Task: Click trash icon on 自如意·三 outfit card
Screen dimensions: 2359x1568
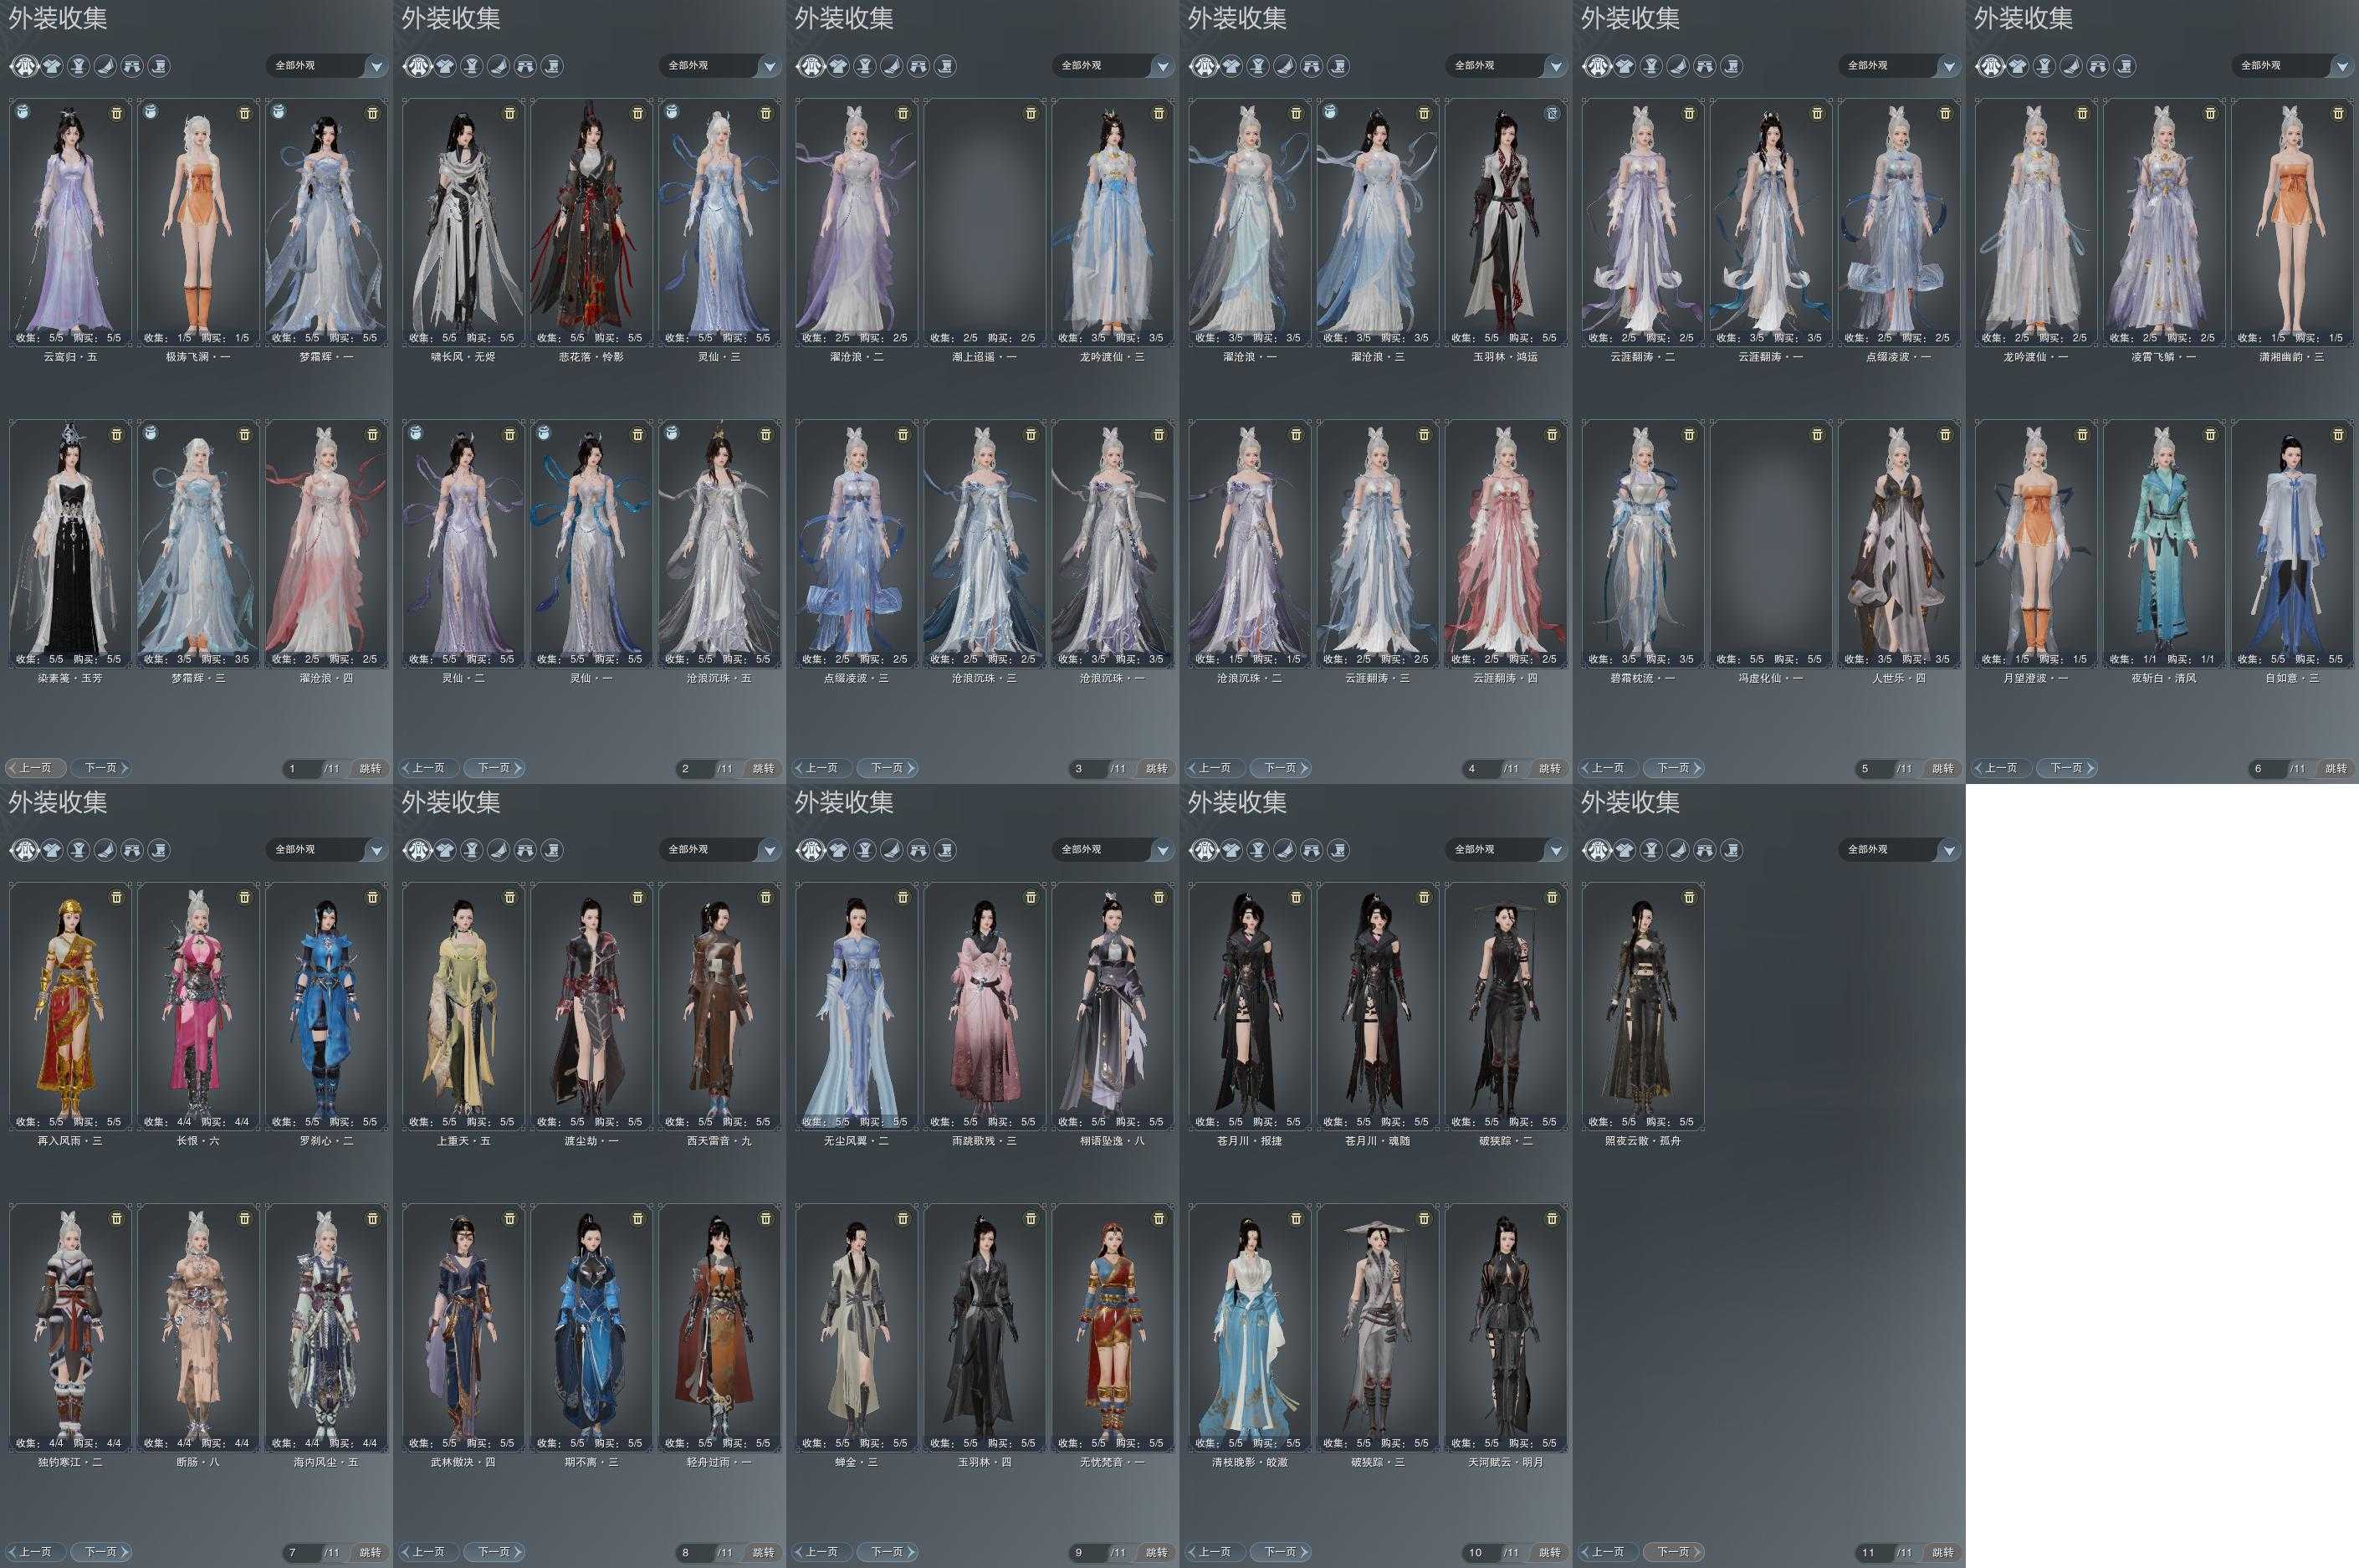Action: (2338, 434)
